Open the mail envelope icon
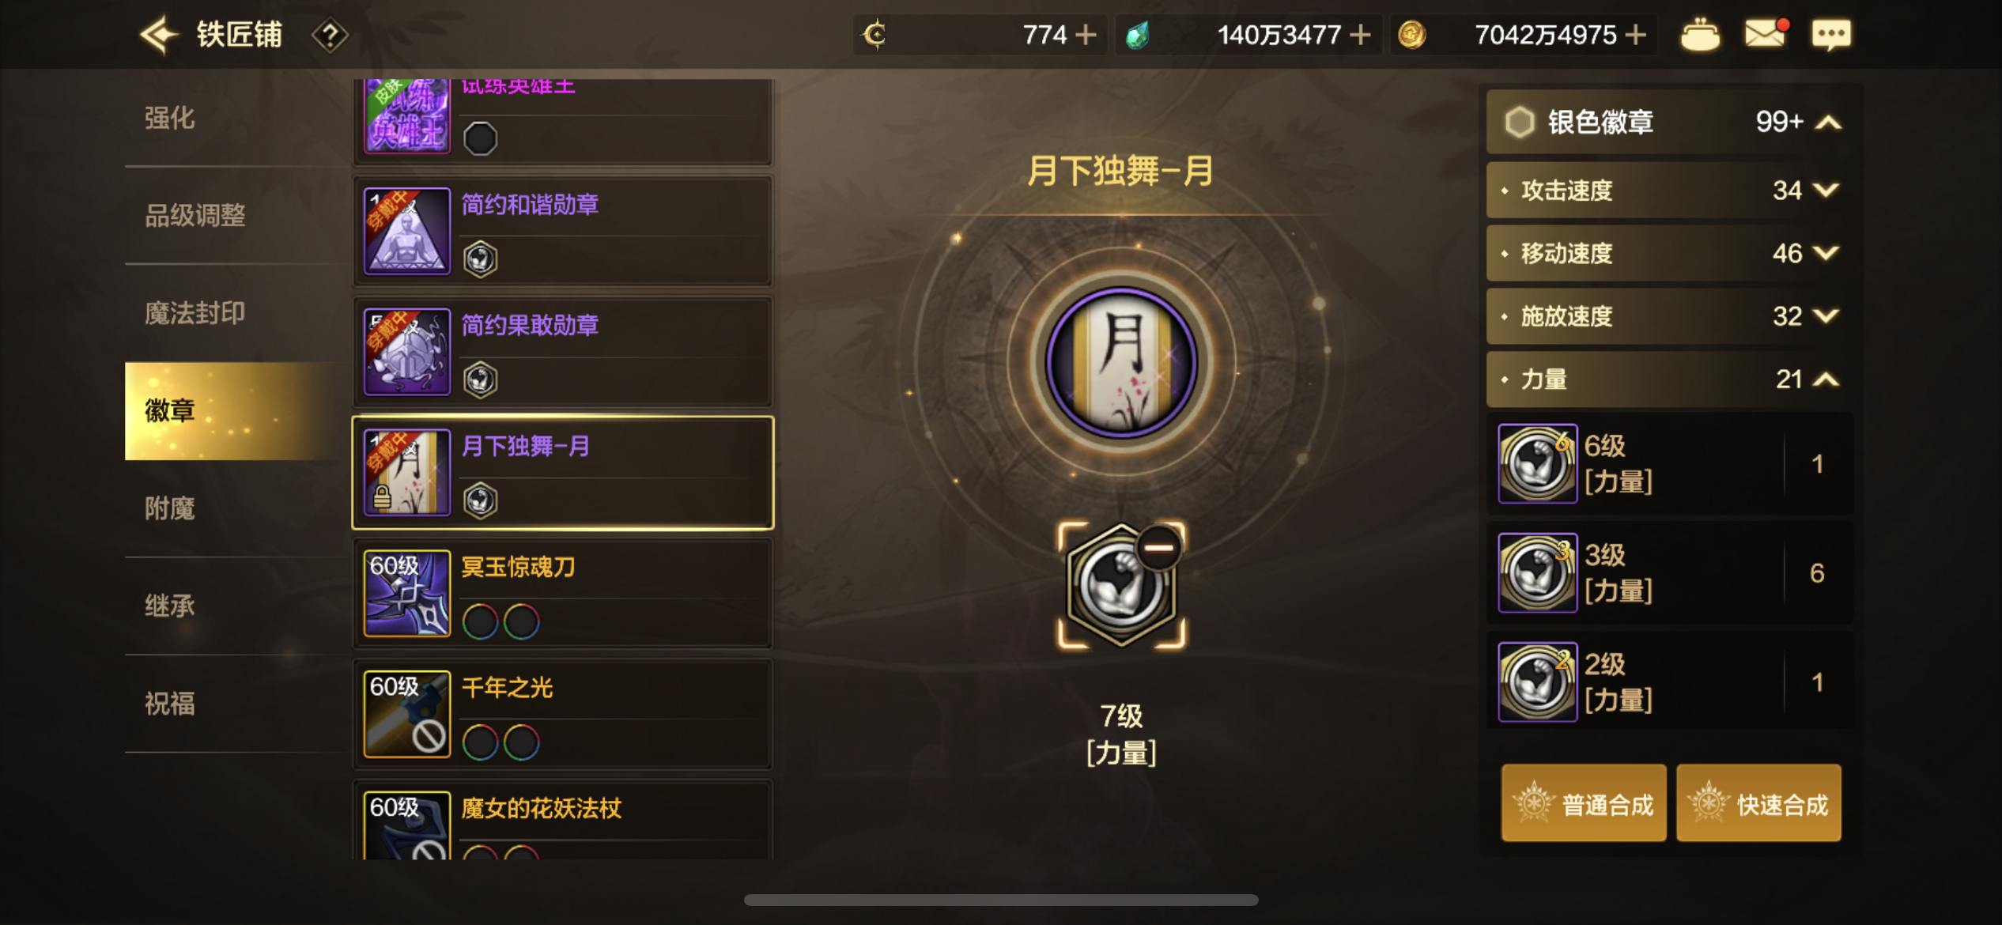 pyautogui.click(x=1766, y=34)
